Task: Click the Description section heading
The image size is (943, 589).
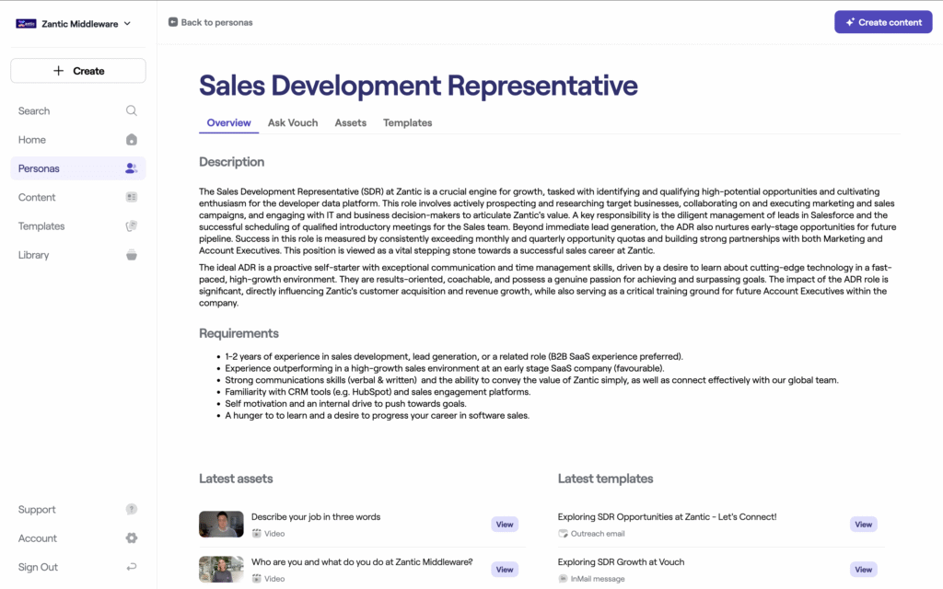Action: coord(231,162)
